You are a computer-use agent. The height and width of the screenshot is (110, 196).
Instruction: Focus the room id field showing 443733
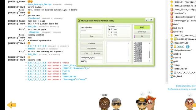pos(92,61)
